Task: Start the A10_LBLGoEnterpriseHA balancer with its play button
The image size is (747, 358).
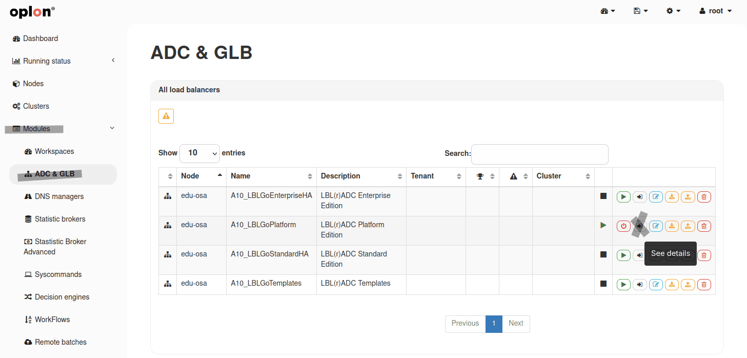Action: click(623, 196)
